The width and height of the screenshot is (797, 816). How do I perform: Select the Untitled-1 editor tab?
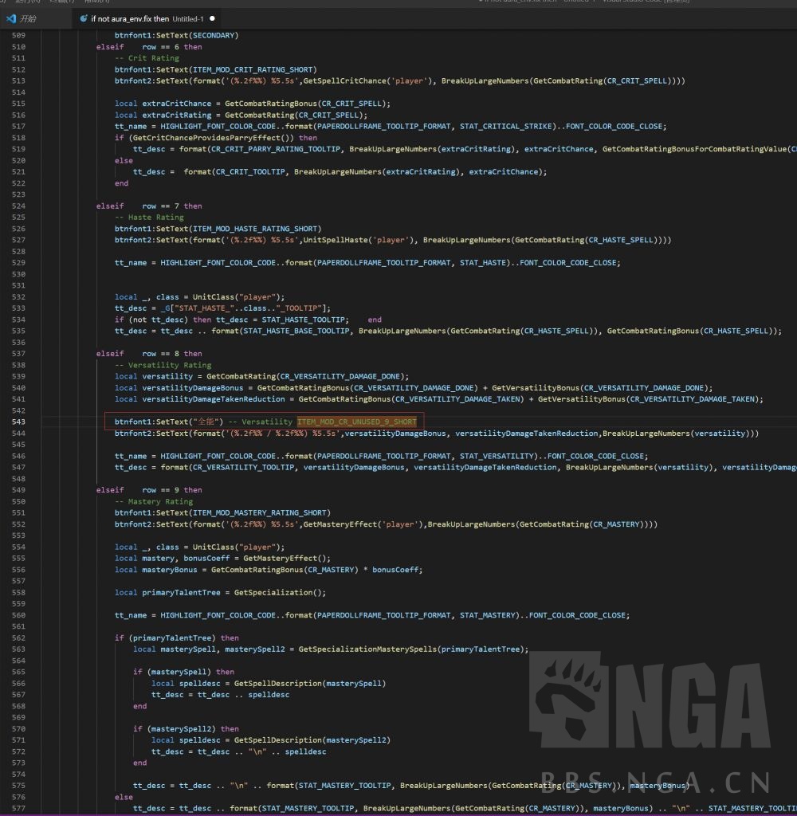click(147, 19)
